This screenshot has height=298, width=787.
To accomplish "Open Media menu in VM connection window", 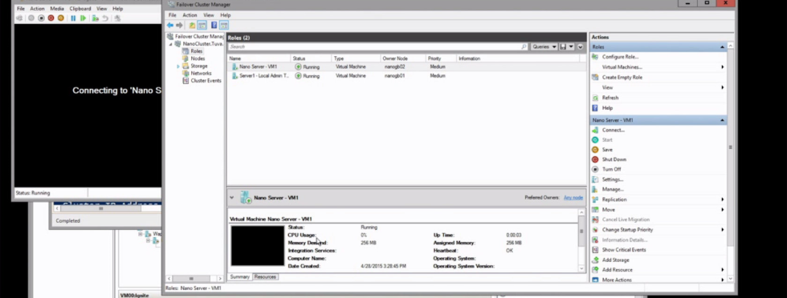I will (57, 9).
